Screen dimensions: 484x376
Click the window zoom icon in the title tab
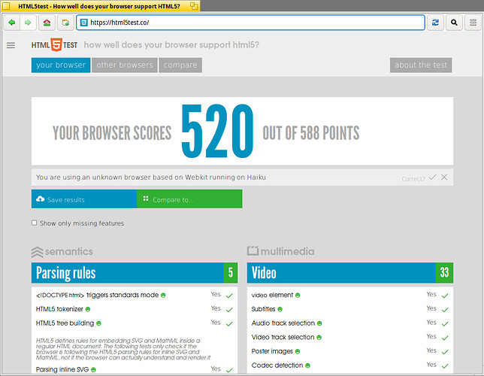pyautogui.click(x=194, y=6)
